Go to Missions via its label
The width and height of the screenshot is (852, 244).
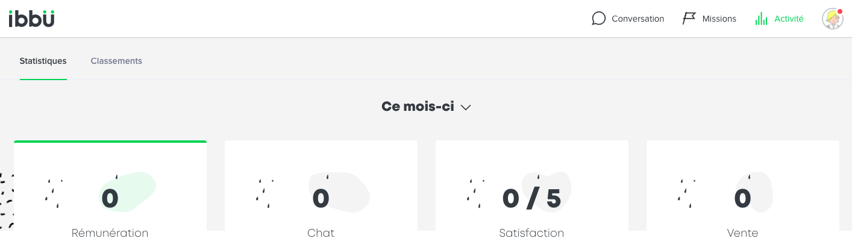point(719,19)
